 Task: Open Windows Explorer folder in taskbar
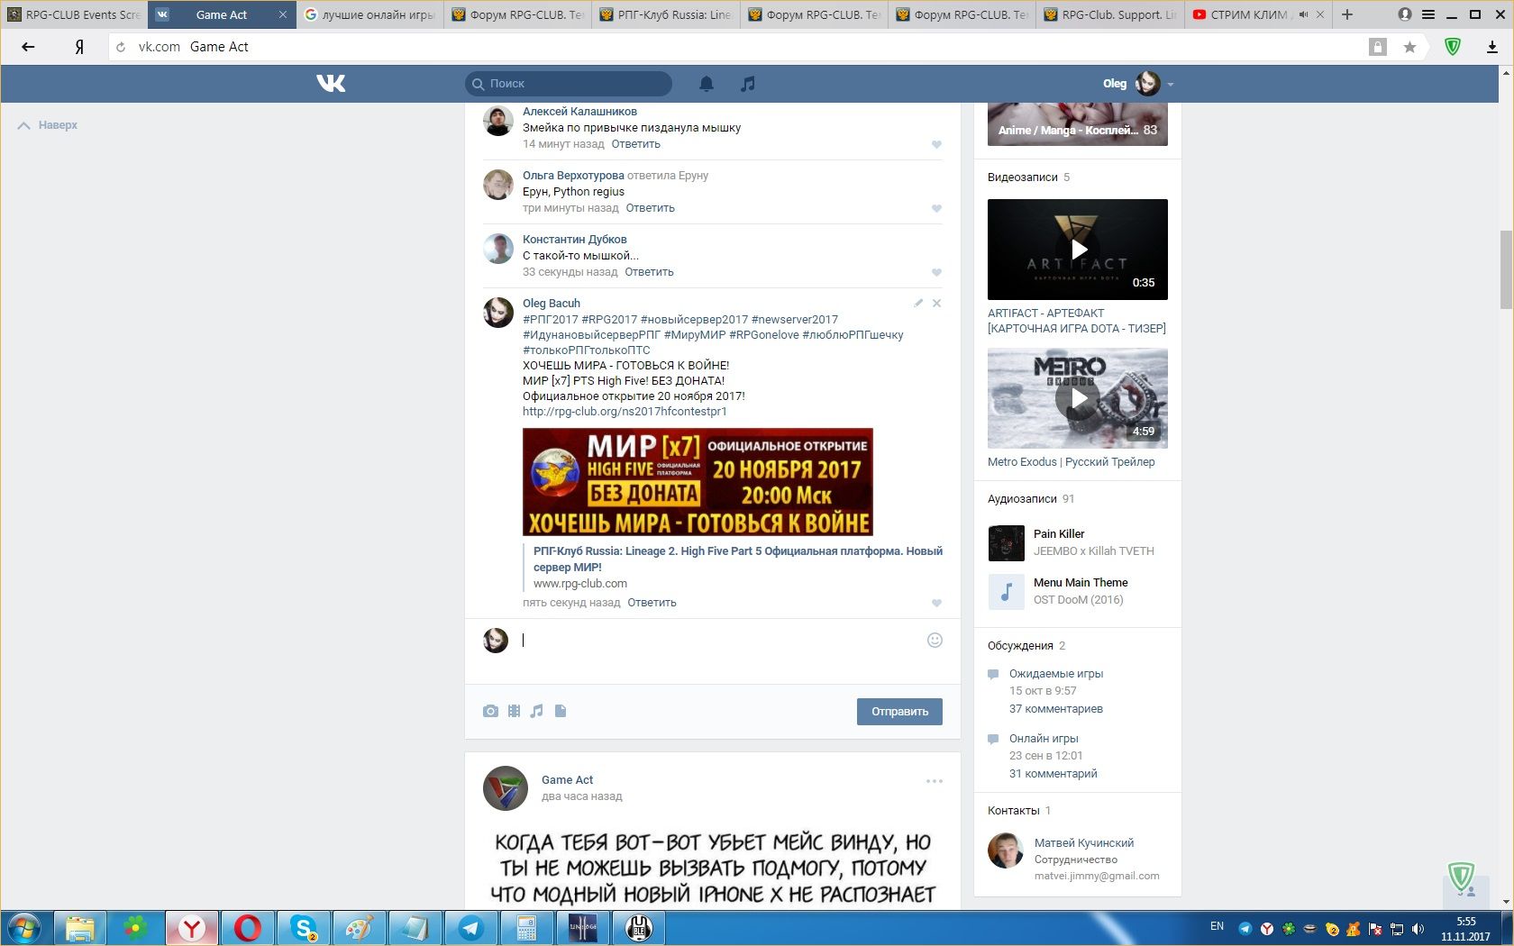click(x=80, y=928)
